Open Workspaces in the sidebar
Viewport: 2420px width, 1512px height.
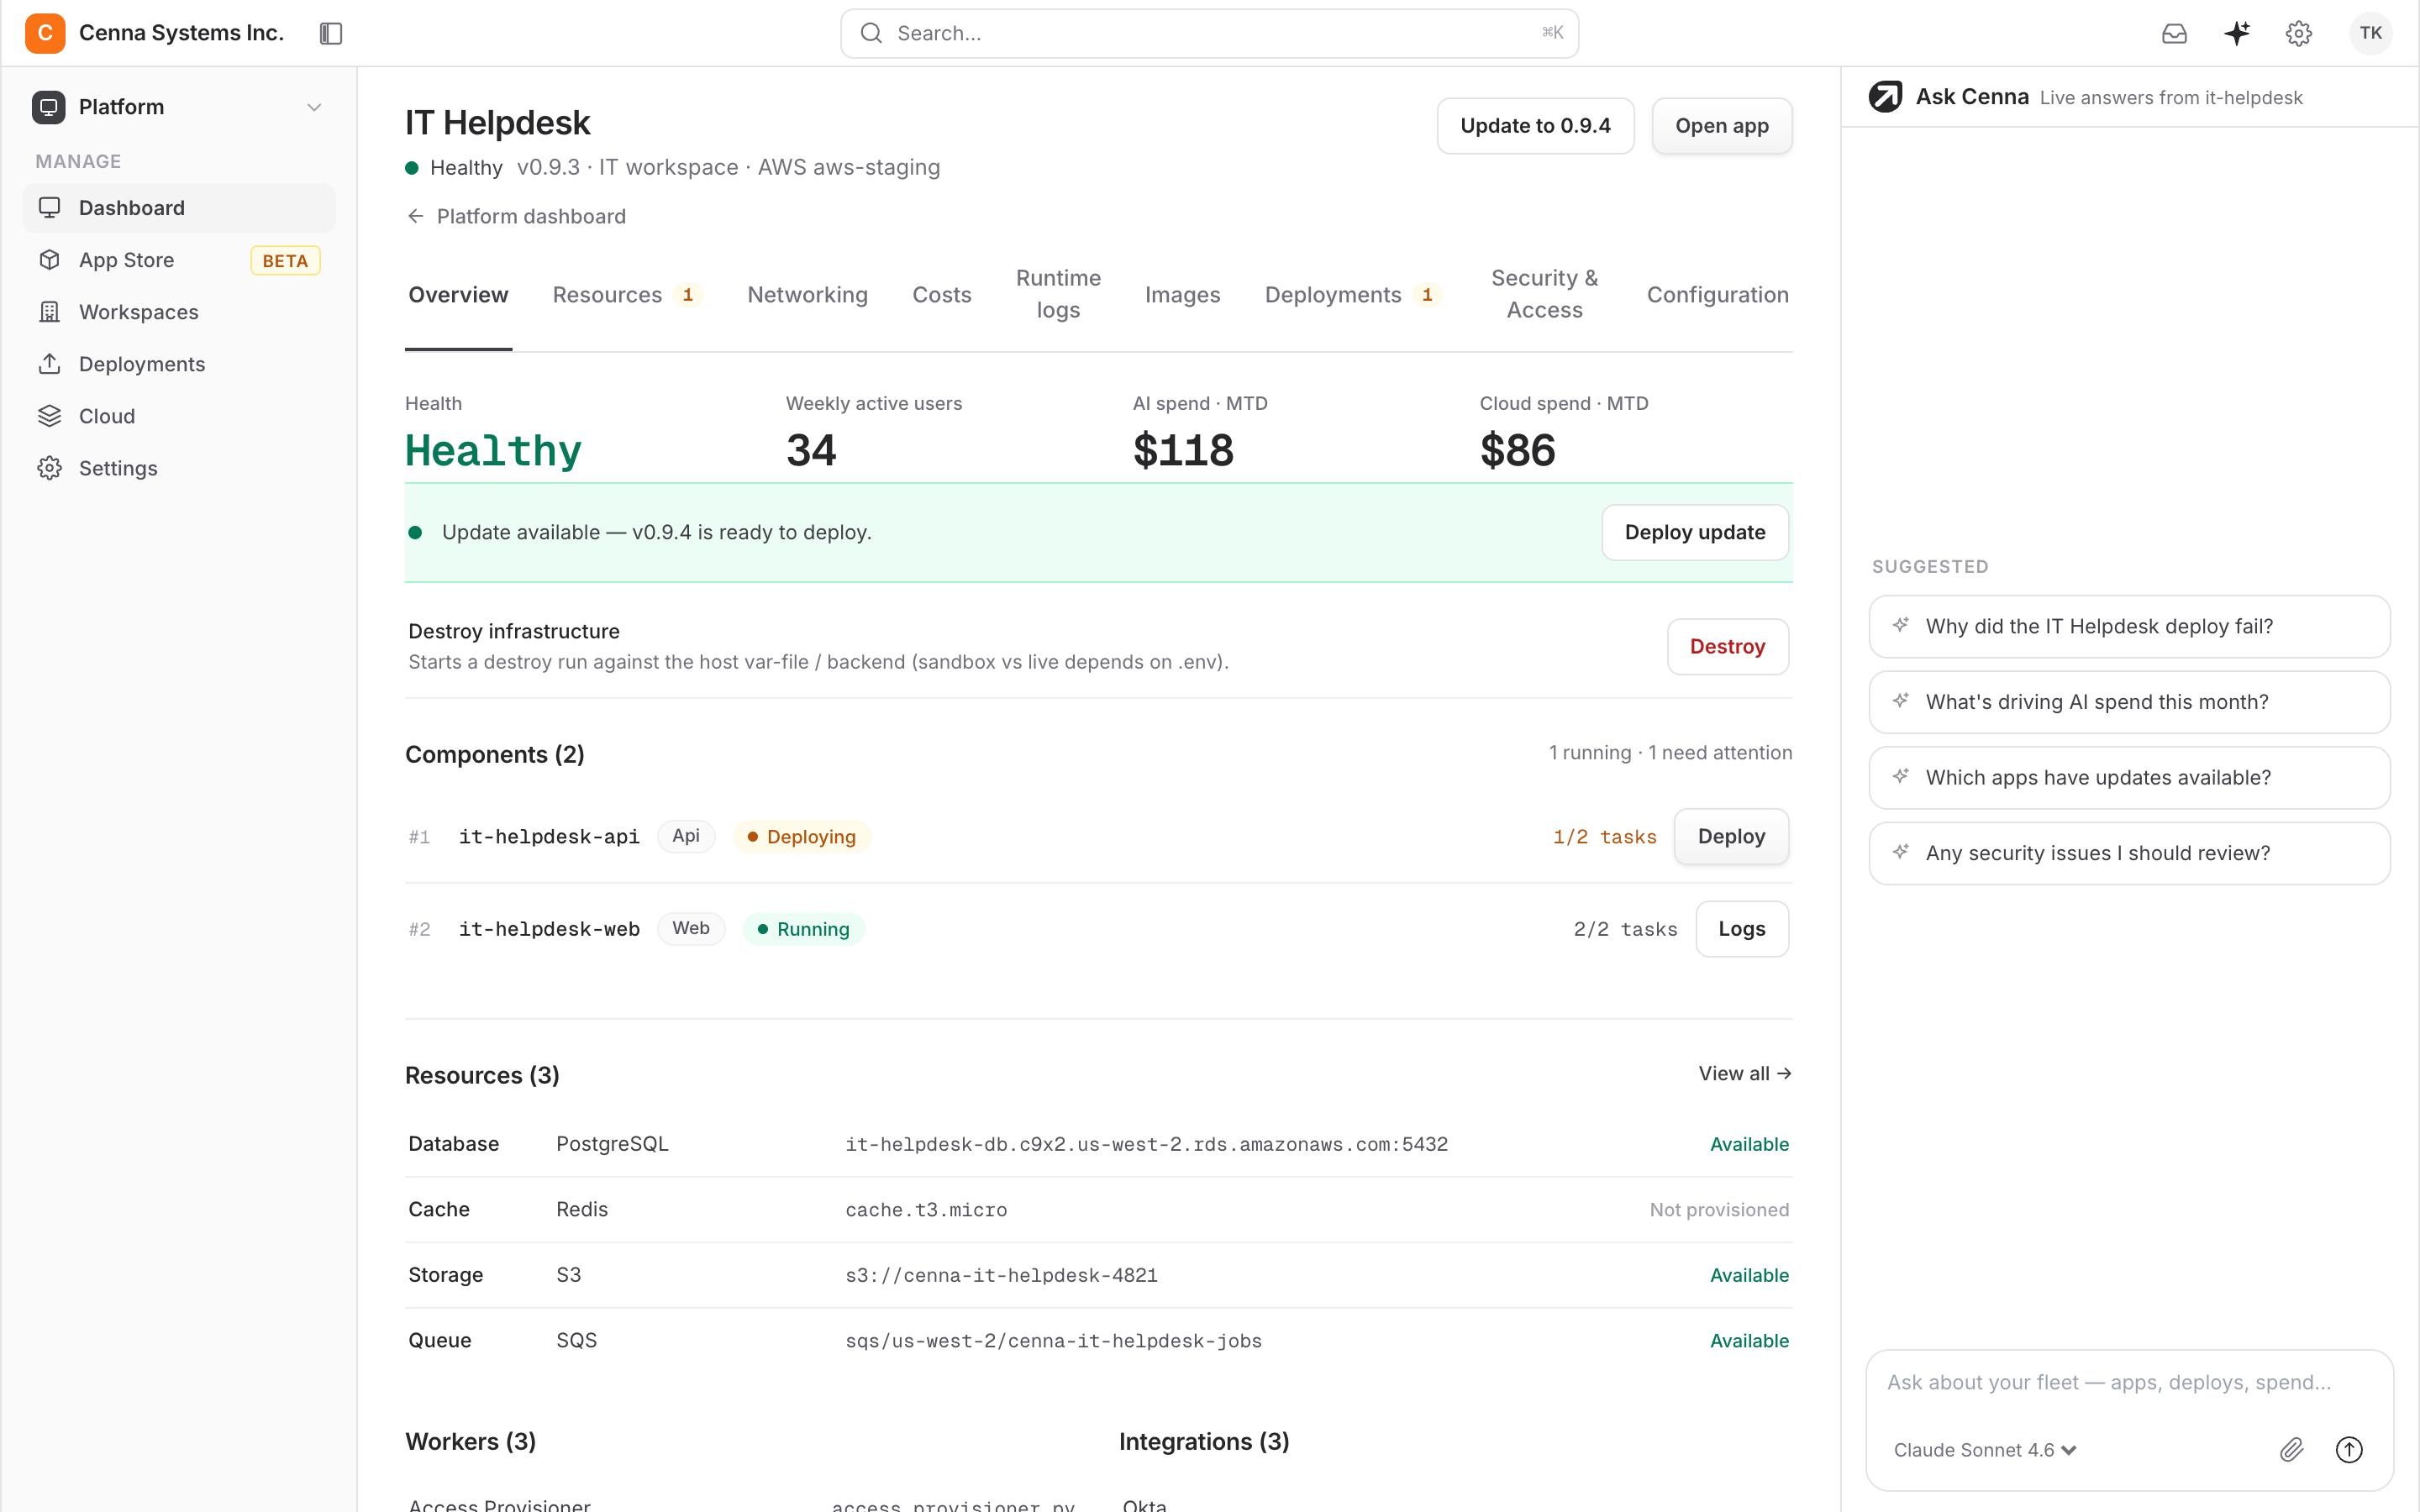tap(179, 312)
